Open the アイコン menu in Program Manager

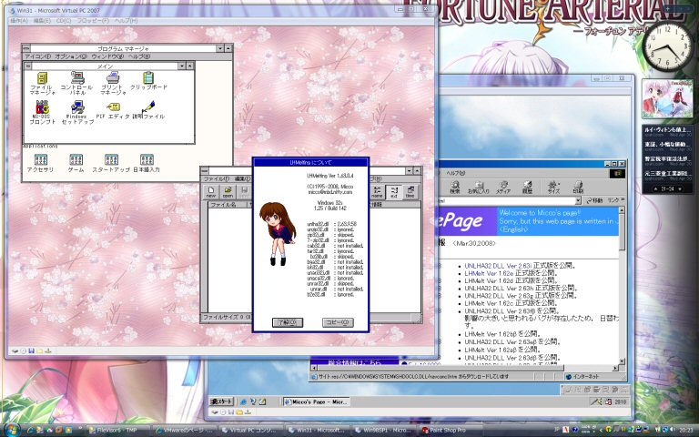37,56
